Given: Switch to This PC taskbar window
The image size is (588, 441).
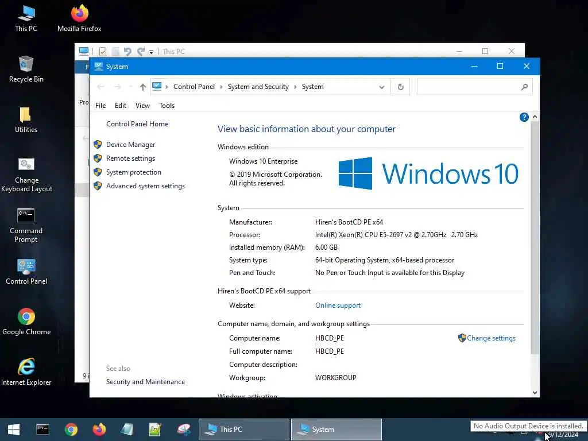Looking at the screenshot, I should point(243,430).
